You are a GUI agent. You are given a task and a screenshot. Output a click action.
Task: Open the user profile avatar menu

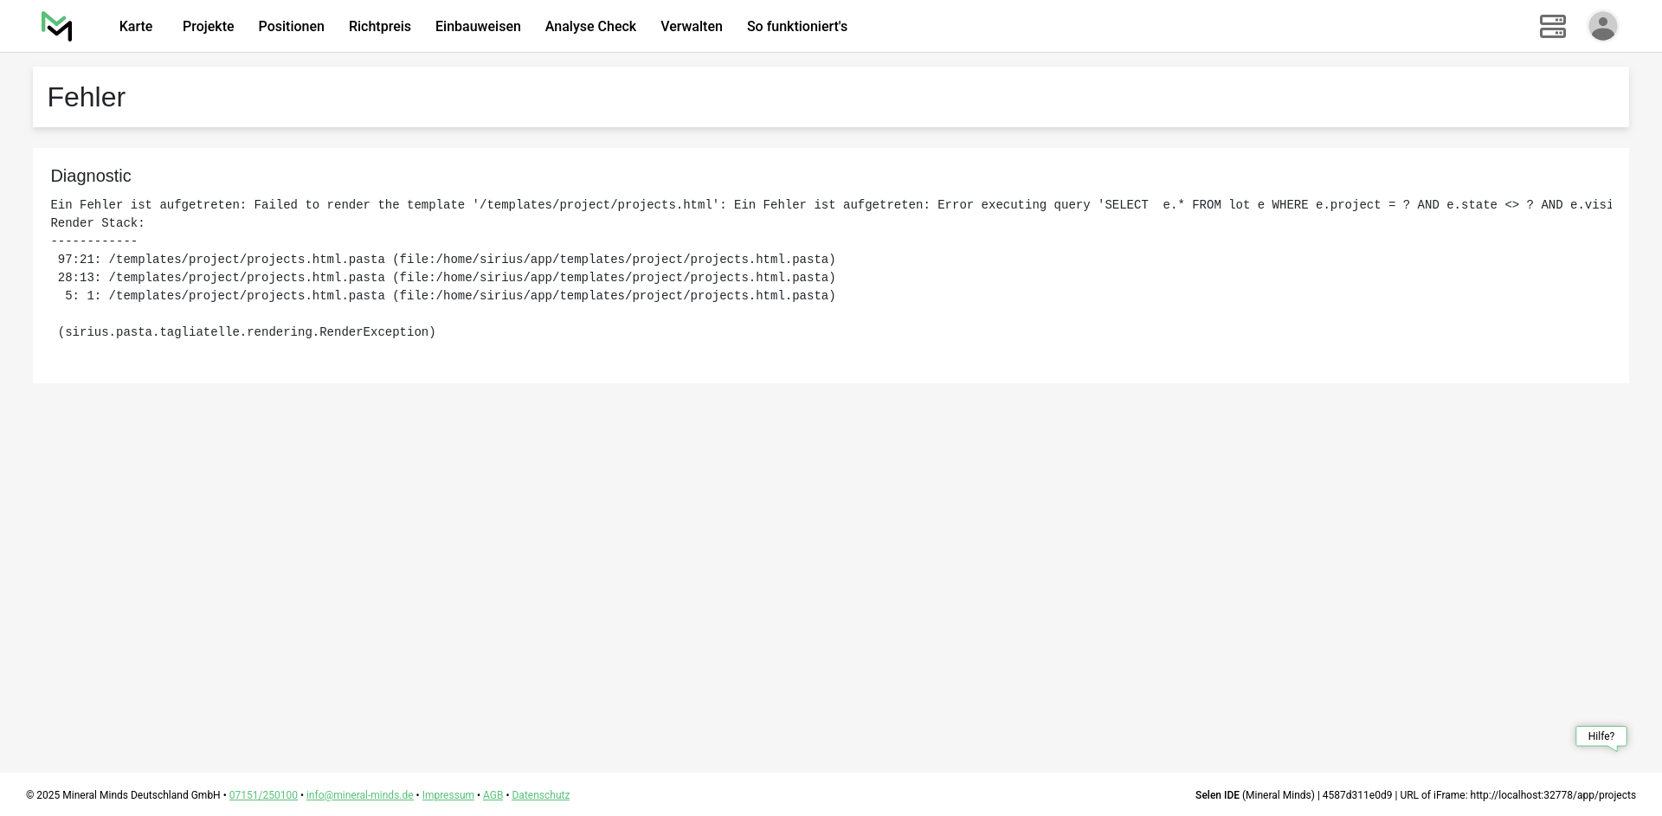pyautogui.click(x=1602, y=26)
